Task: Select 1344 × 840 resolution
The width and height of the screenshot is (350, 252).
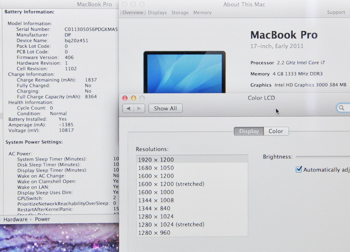Action: pyautogui.click(x=192, y=209)
